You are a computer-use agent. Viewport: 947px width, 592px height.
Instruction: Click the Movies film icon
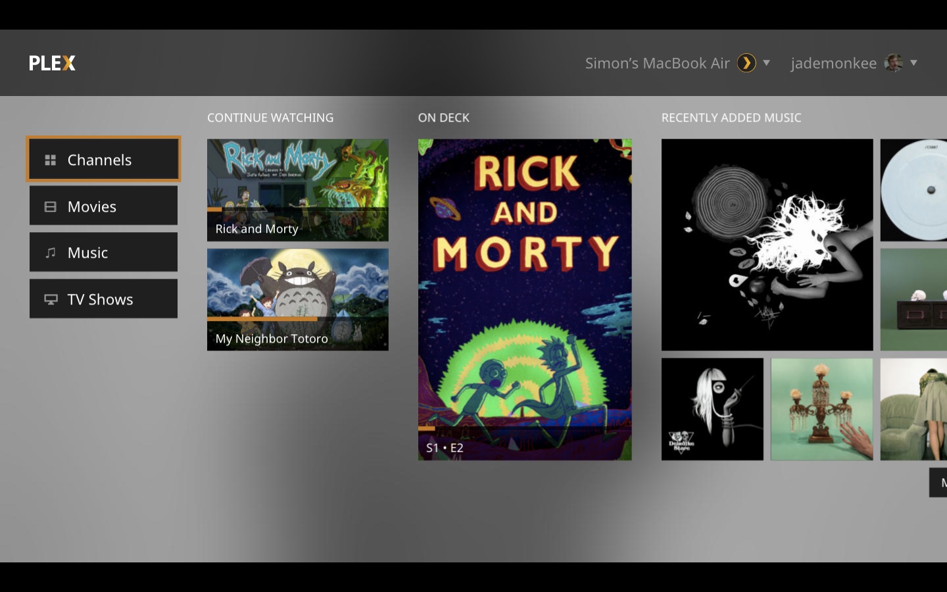point(50,207)
